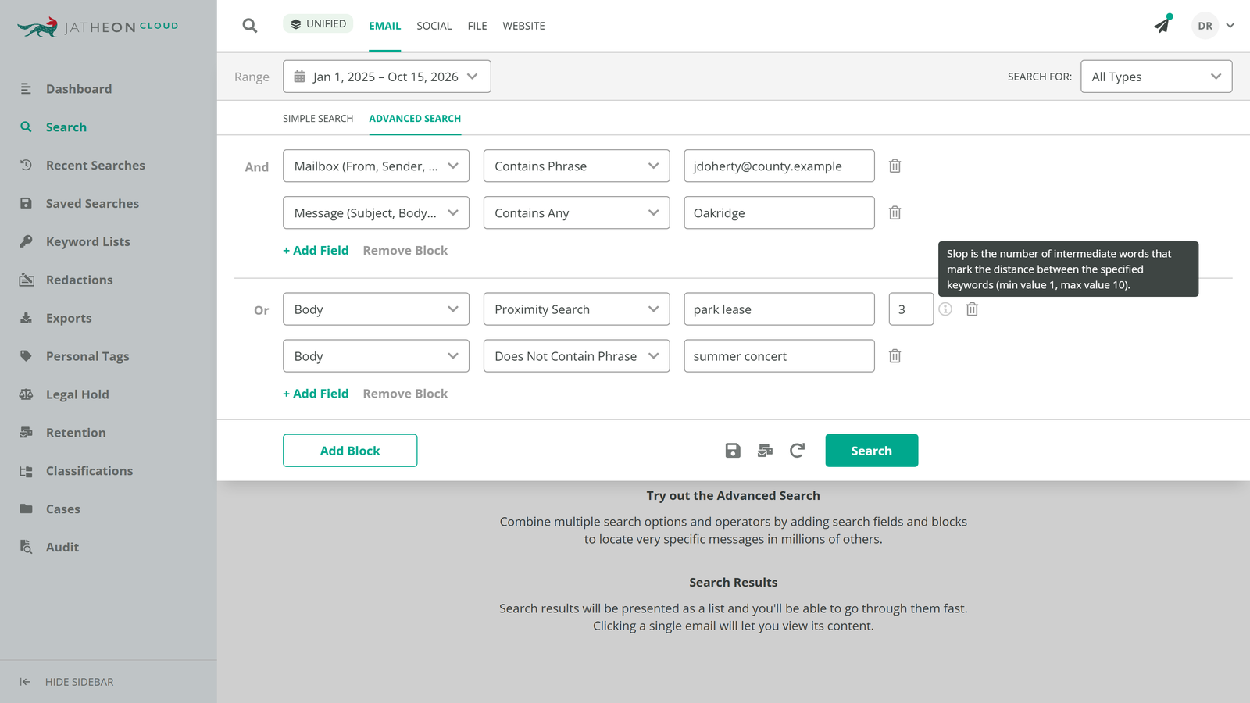
Task: Delete the Oakridge field row
Action: coord(895,212)
